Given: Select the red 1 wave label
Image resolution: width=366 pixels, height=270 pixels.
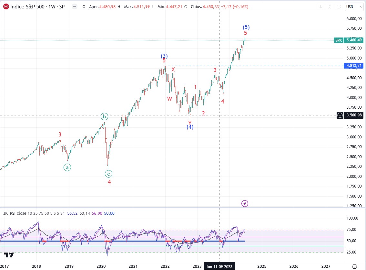Looking at the screenshot, I should pyautogui.click(x=195, y=87).
